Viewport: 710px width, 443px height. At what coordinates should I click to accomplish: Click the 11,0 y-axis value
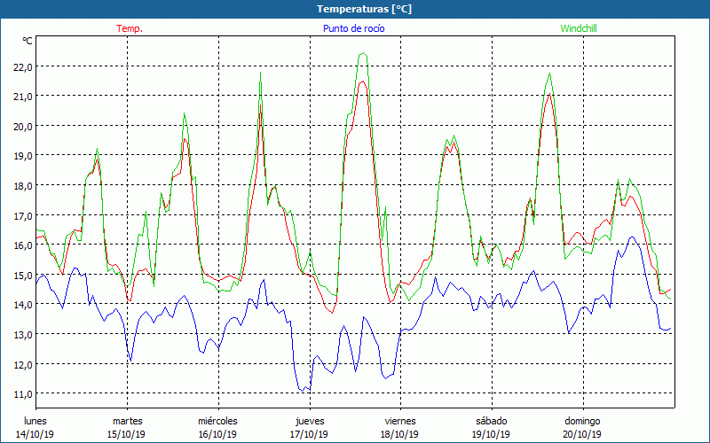pos(23,393)
